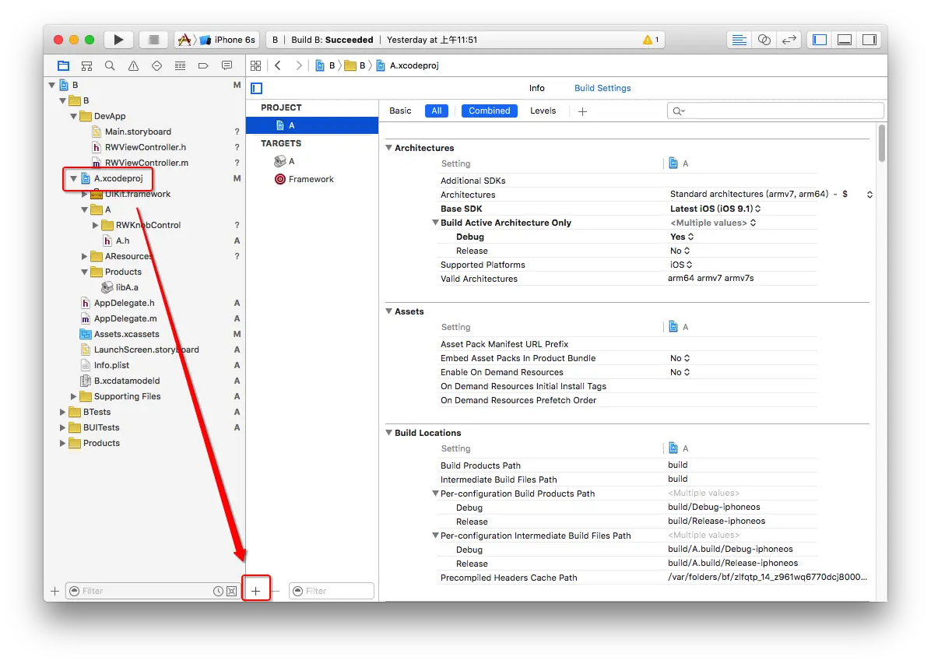Open Architectures value stepper arrows

(x=870, y=195)
